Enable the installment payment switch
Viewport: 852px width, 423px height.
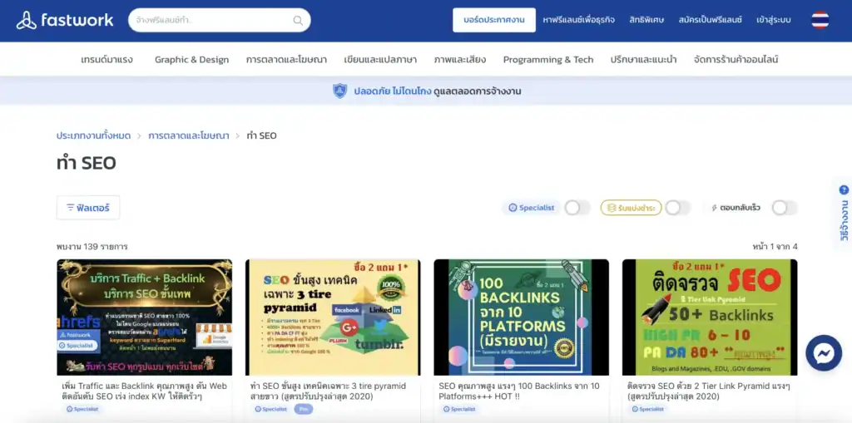(x=677, y=208)
